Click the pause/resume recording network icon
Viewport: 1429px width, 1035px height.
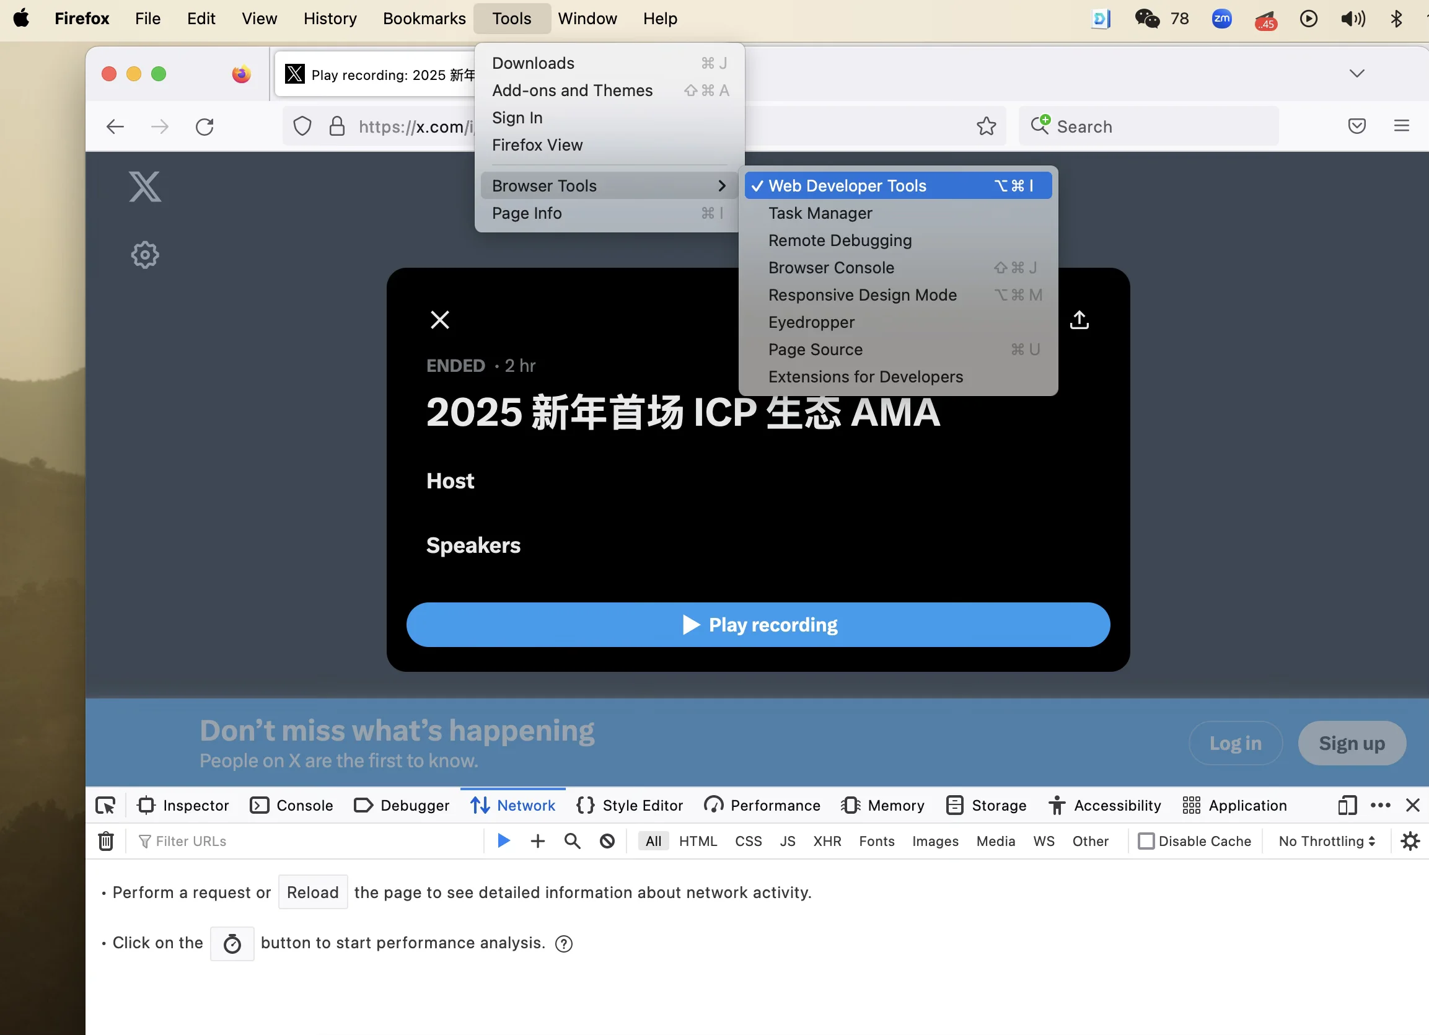coord(503,841)
